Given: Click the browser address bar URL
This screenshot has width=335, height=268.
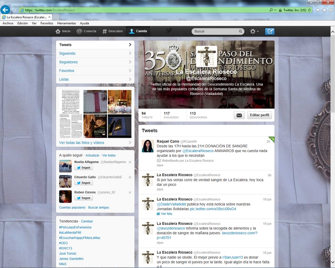Looking at the screenshot, I should click(50, 10).
